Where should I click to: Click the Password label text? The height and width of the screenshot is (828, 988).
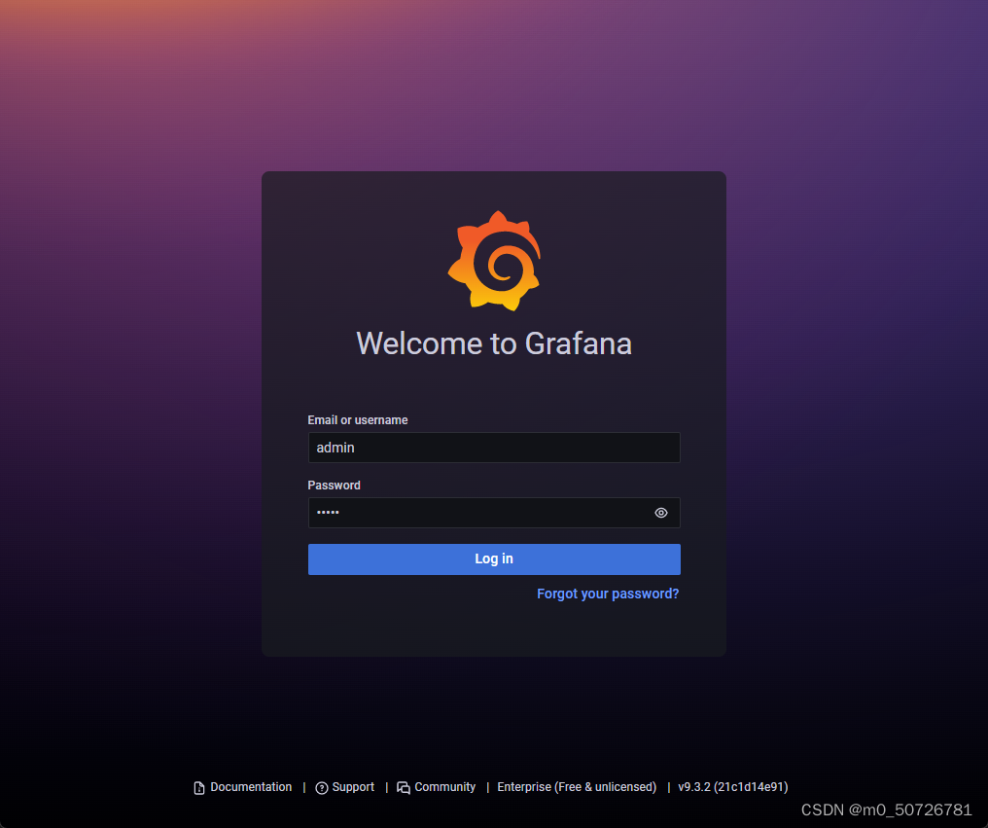click(334, 486)
